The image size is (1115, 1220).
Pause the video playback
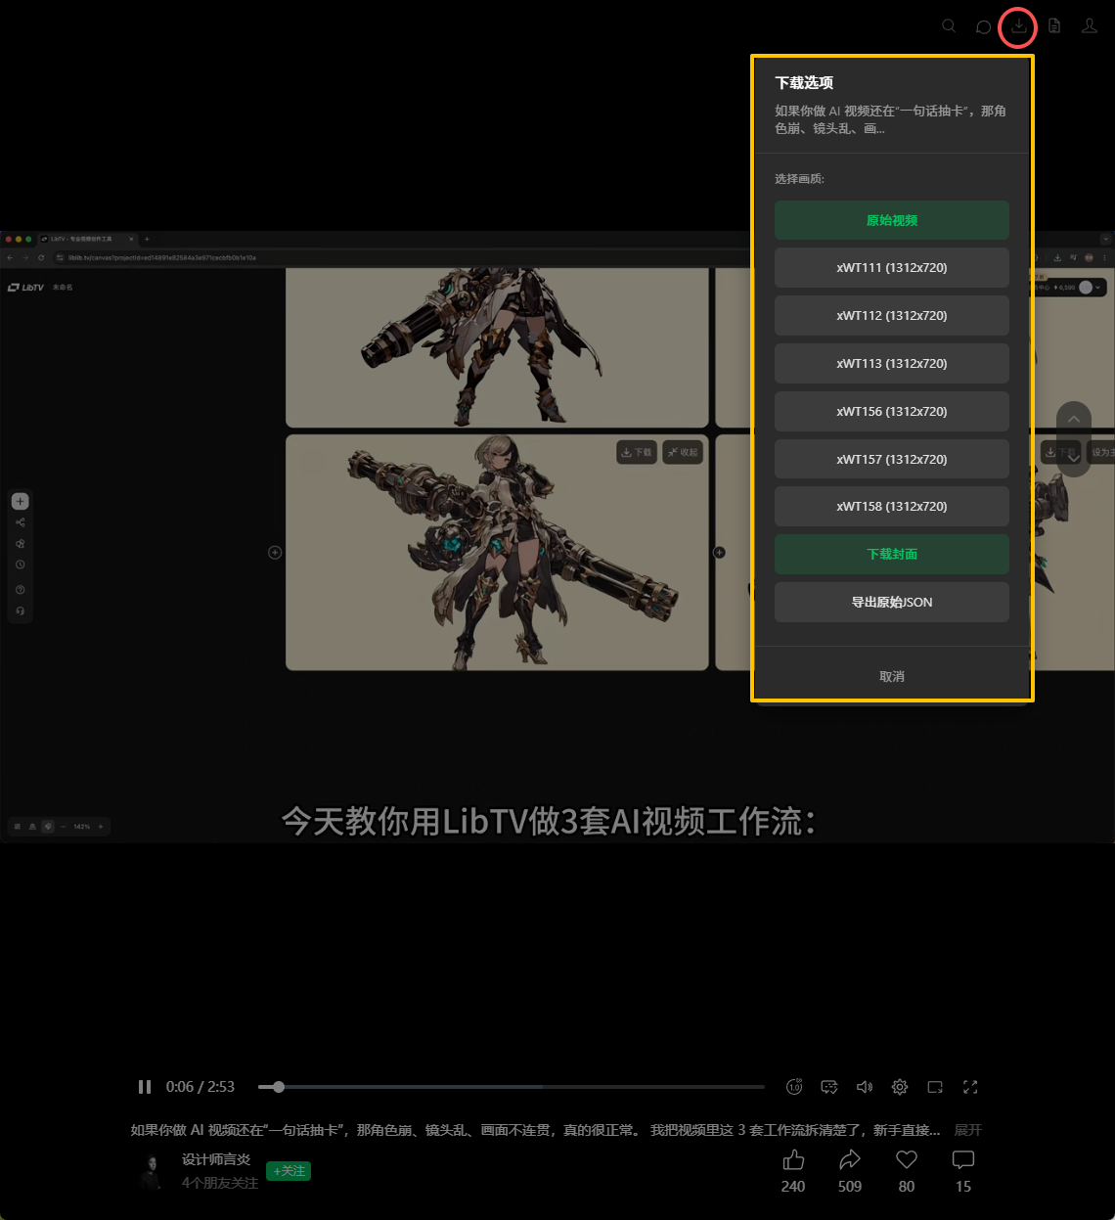point(145,1087)
